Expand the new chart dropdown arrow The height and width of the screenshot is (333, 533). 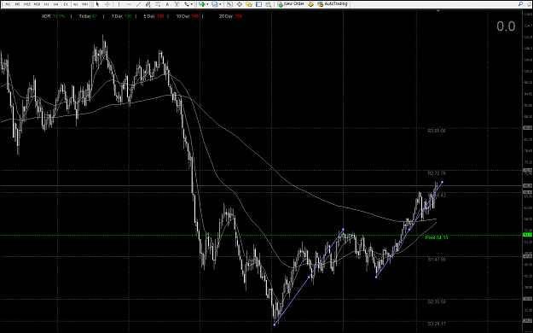(207, 4)
